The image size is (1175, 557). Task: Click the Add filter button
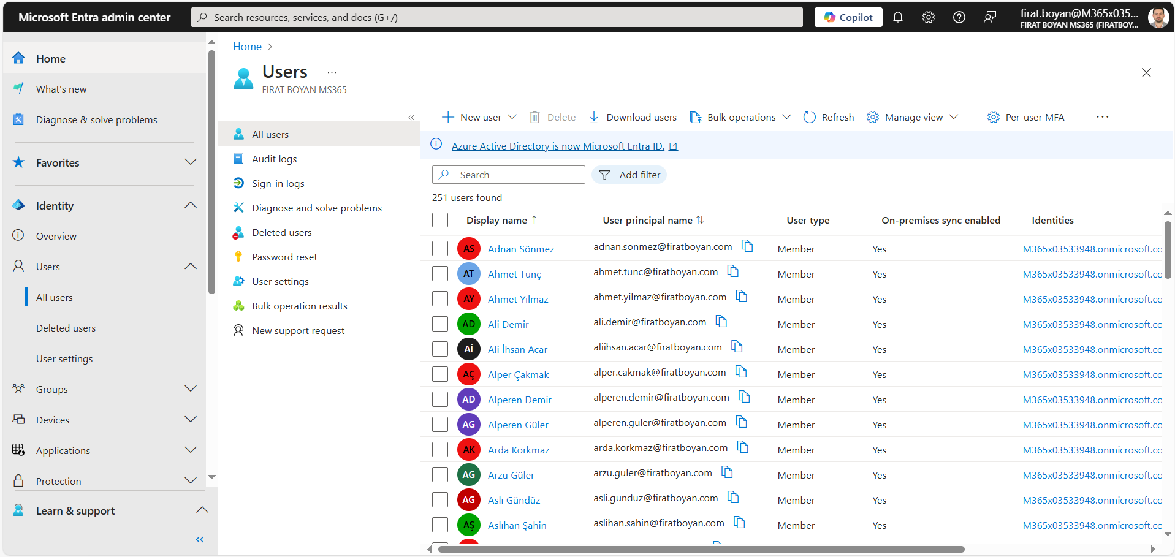click(x=629, y=175)
